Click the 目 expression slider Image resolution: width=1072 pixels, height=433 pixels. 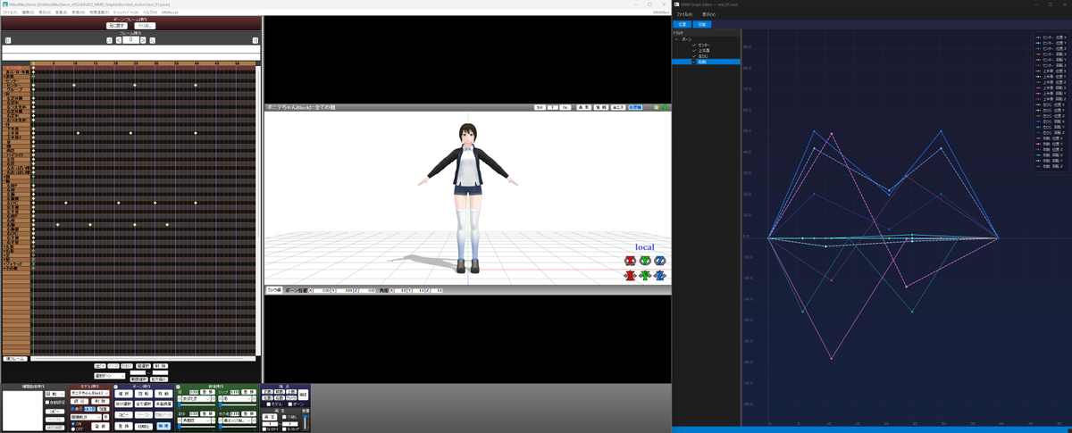pyautogui.click(x=197, y=404)
